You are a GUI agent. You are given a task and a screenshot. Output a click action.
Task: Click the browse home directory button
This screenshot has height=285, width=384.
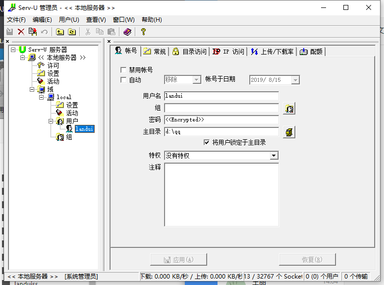point(289,132)
